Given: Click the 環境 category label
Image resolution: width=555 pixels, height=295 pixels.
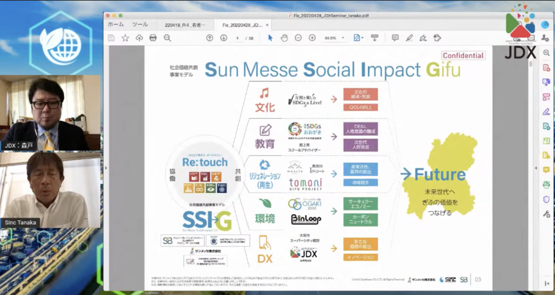Looking at the screenshot, I should click(x=265, y=219).
